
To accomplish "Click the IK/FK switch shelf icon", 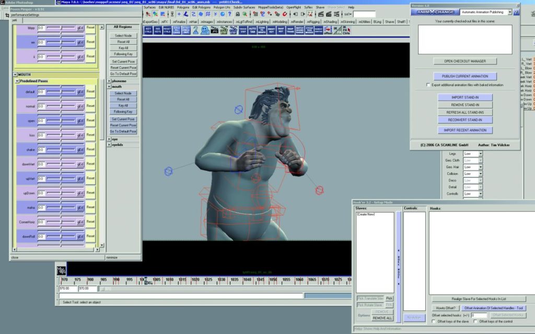I will (337, 30).
